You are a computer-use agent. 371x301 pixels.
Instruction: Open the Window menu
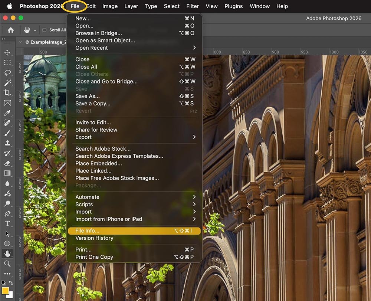coord(260,6)
